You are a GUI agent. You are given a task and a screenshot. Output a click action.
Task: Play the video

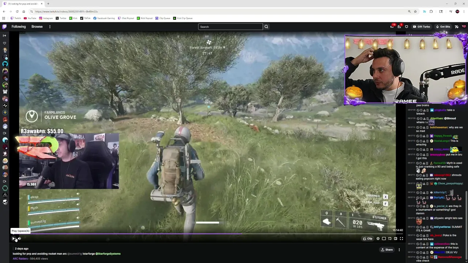point(14,239)
